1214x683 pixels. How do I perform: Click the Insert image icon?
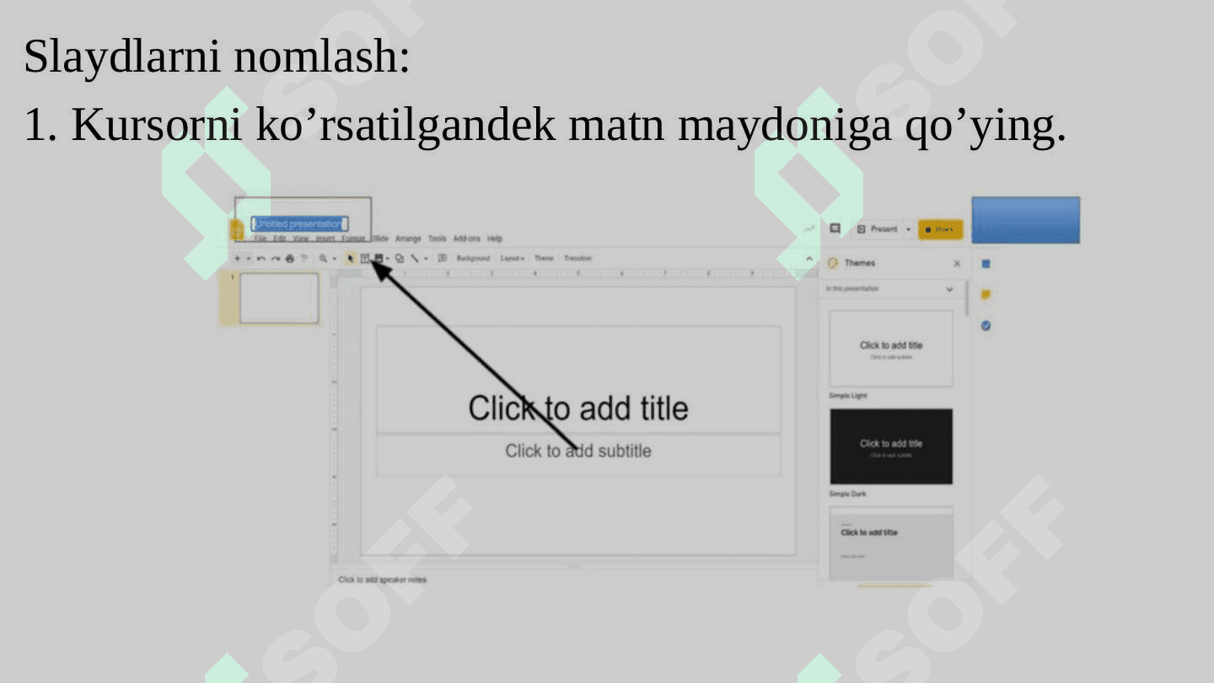click(x=379, y=259)
